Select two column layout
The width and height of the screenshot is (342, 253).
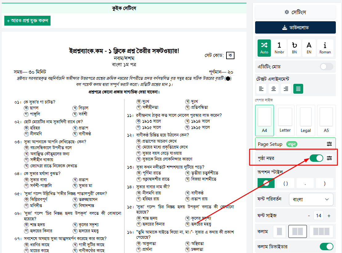[x=298, y=231]
